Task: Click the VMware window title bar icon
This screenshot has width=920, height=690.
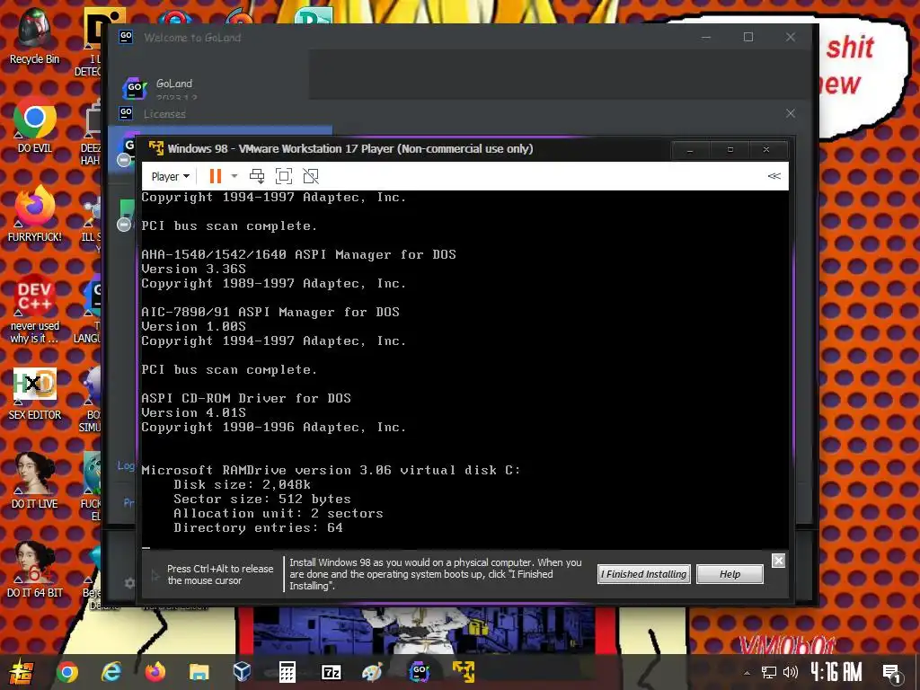Action: coord(155,148)
